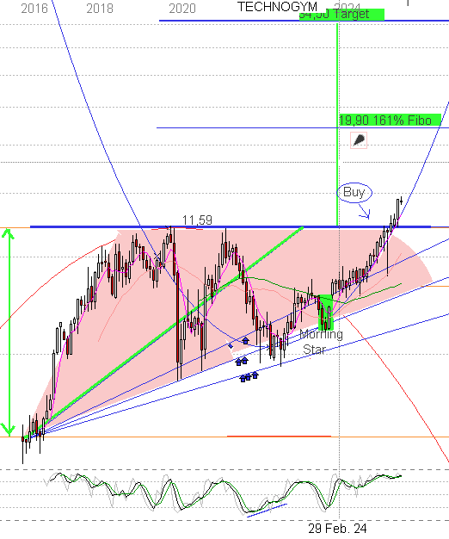This screenshot has height=539, width=449.
Task: Click the pair of blue up-arrow markers
Action: pyautogui.click(x=242, y=362)
